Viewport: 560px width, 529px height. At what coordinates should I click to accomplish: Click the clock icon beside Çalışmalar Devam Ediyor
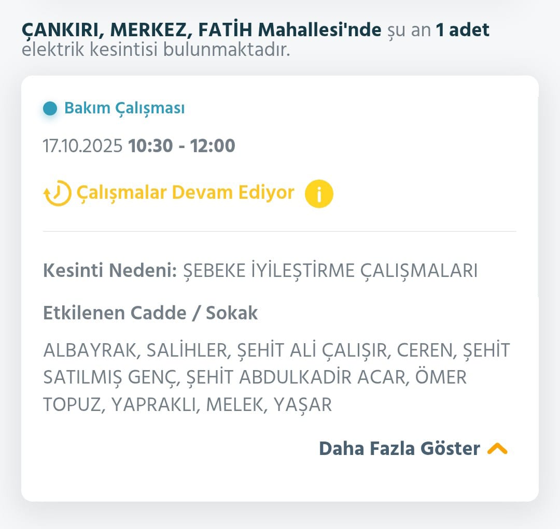(x=57, y=194)
